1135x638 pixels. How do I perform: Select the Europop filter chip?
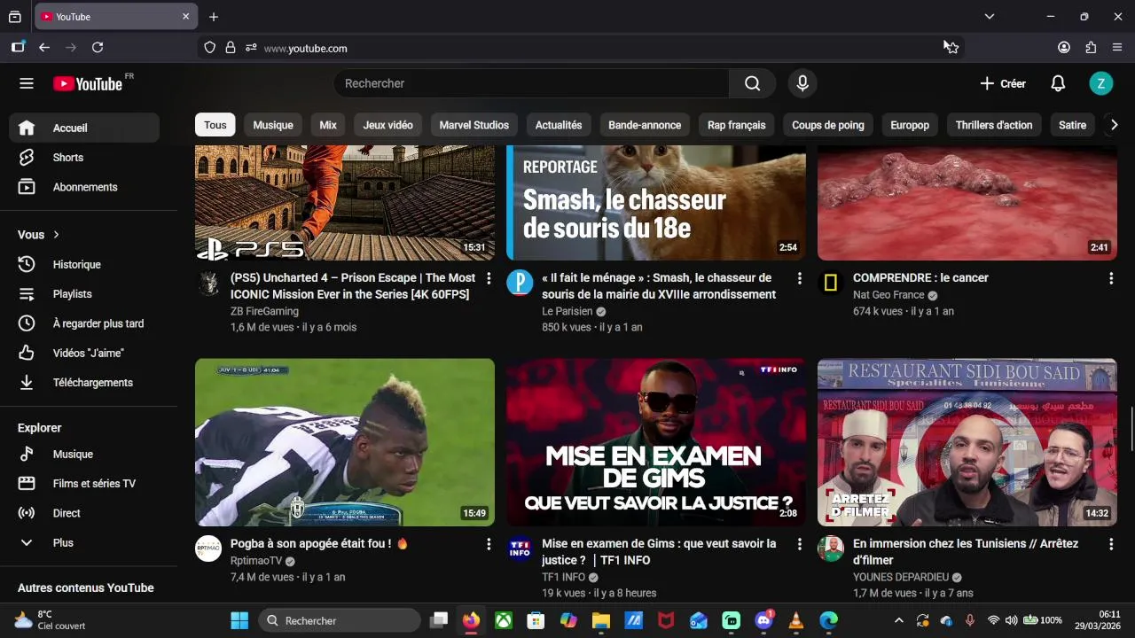pyautogui.click(x=910, y=125)
